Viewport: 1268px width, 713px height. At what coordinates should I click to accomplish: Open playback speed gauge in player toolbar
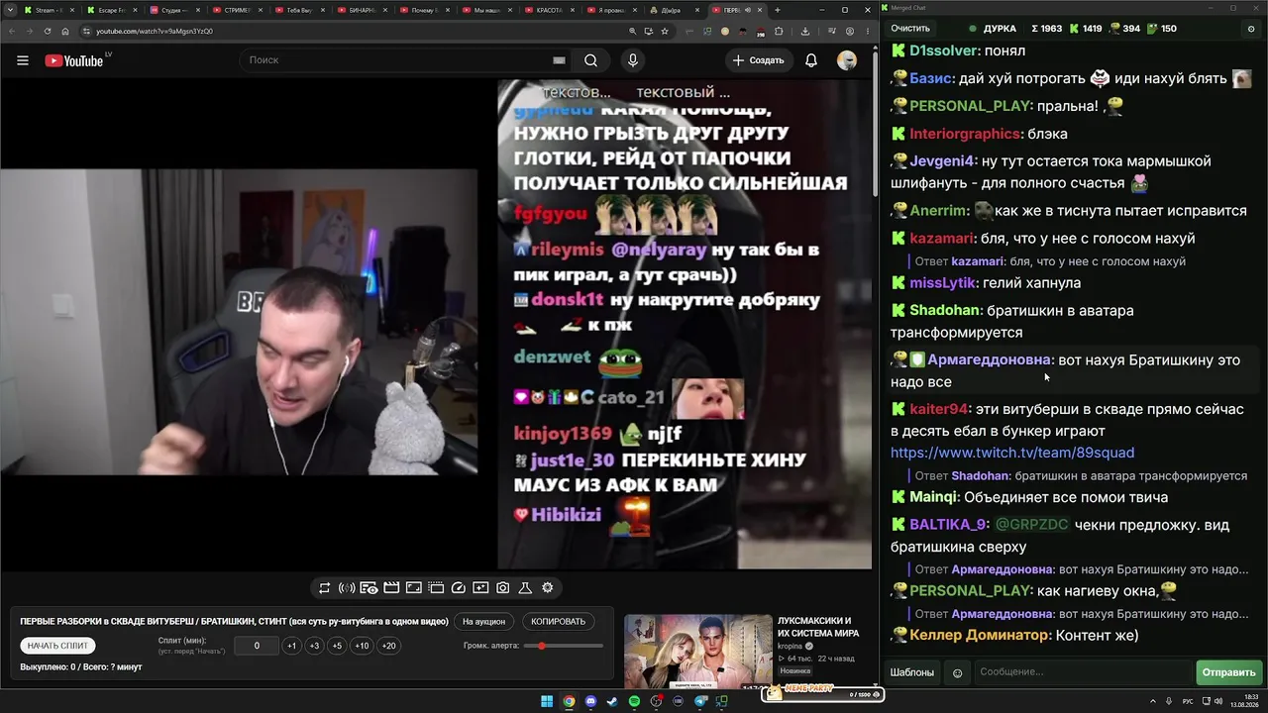pos(459,588)
